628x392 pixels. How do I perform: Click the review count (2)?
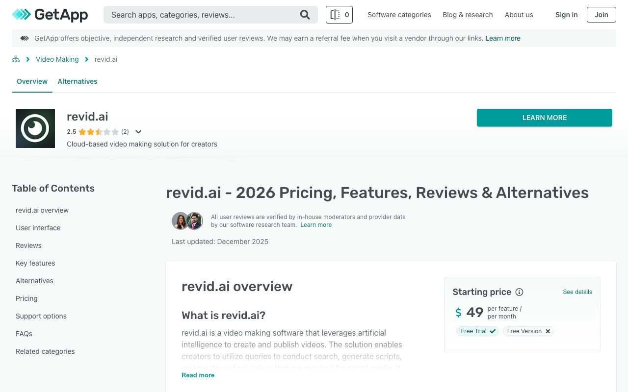pyautogui.click(x=125, y=132)
